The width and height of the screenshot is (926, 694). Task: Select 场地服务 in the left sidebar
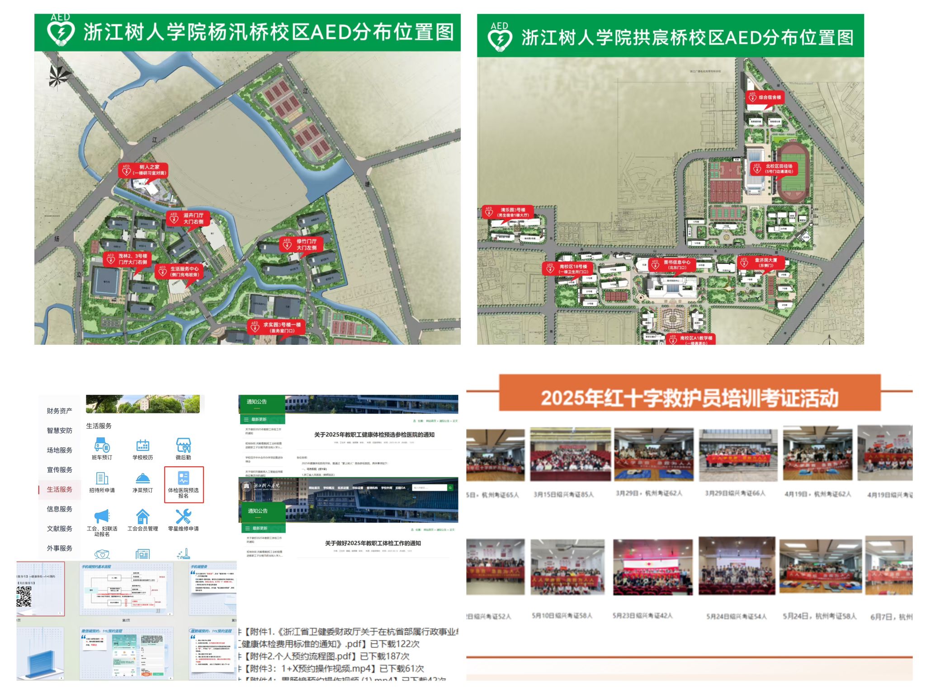click(x=60, y=450)
